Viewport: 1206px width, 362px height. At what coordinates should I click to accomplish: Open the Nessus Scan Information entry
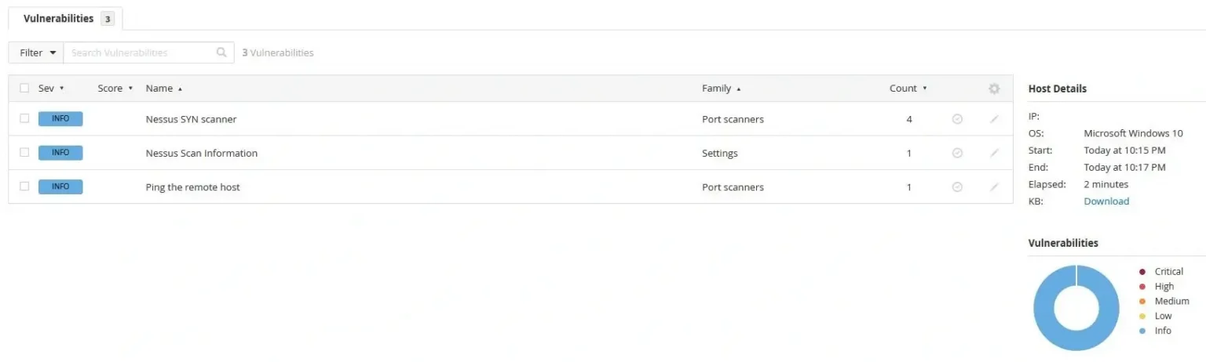(202, 154)
